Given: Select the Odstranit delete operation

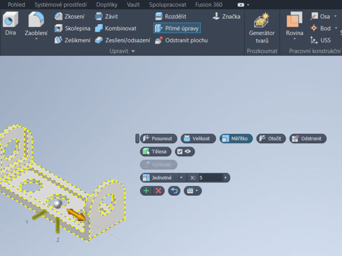Looking at the screenshot, I should tap(308, 139).
